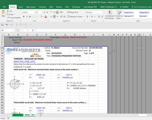152x120 pixels.
Task: Apply the red Font Color swatch
Action: [x=46, y=17]
